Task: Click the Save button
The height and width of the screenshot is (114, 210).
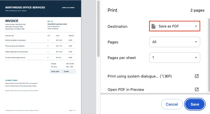Action: (x=195, y=104)
